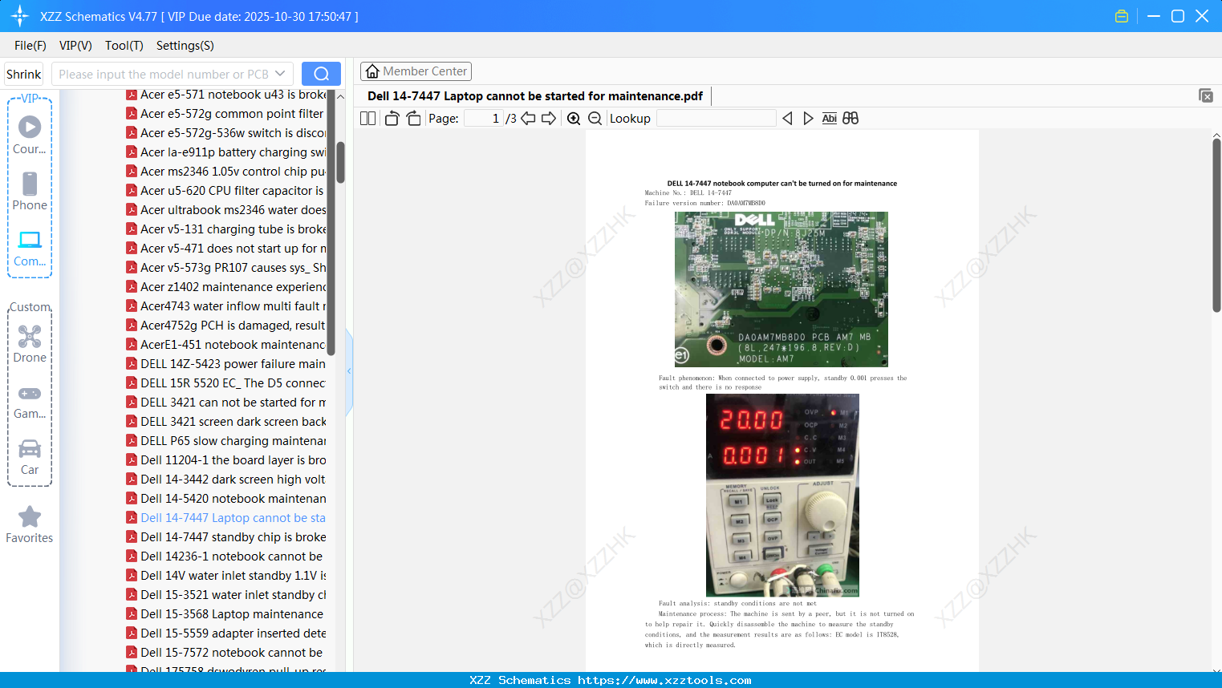Open Acer4752g PCH is damaged file
1222x688 pixels.
click(225, 326)
